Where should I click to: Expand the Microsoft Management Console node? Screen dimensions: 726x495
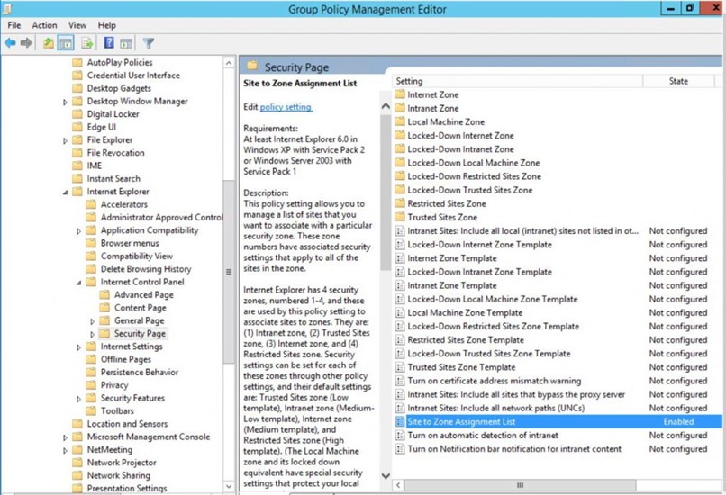pyautogui.click(x=65, y=437)
